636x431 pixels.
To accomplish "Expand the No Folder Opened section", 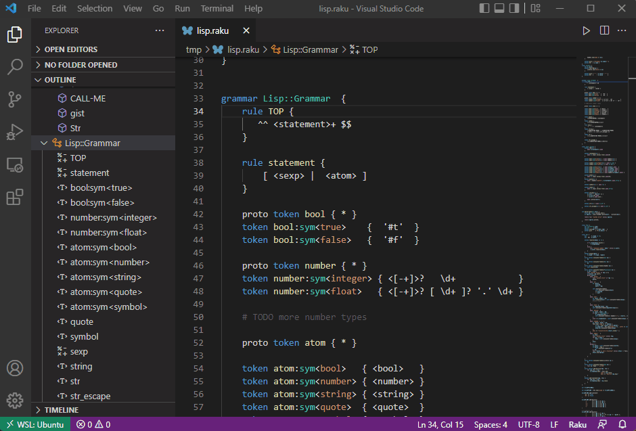I will tap(104, 65).
